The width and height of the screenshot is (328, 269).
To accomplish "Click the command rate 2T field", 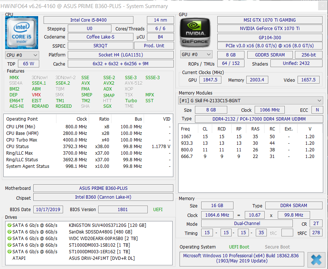I will click(316, 224).
